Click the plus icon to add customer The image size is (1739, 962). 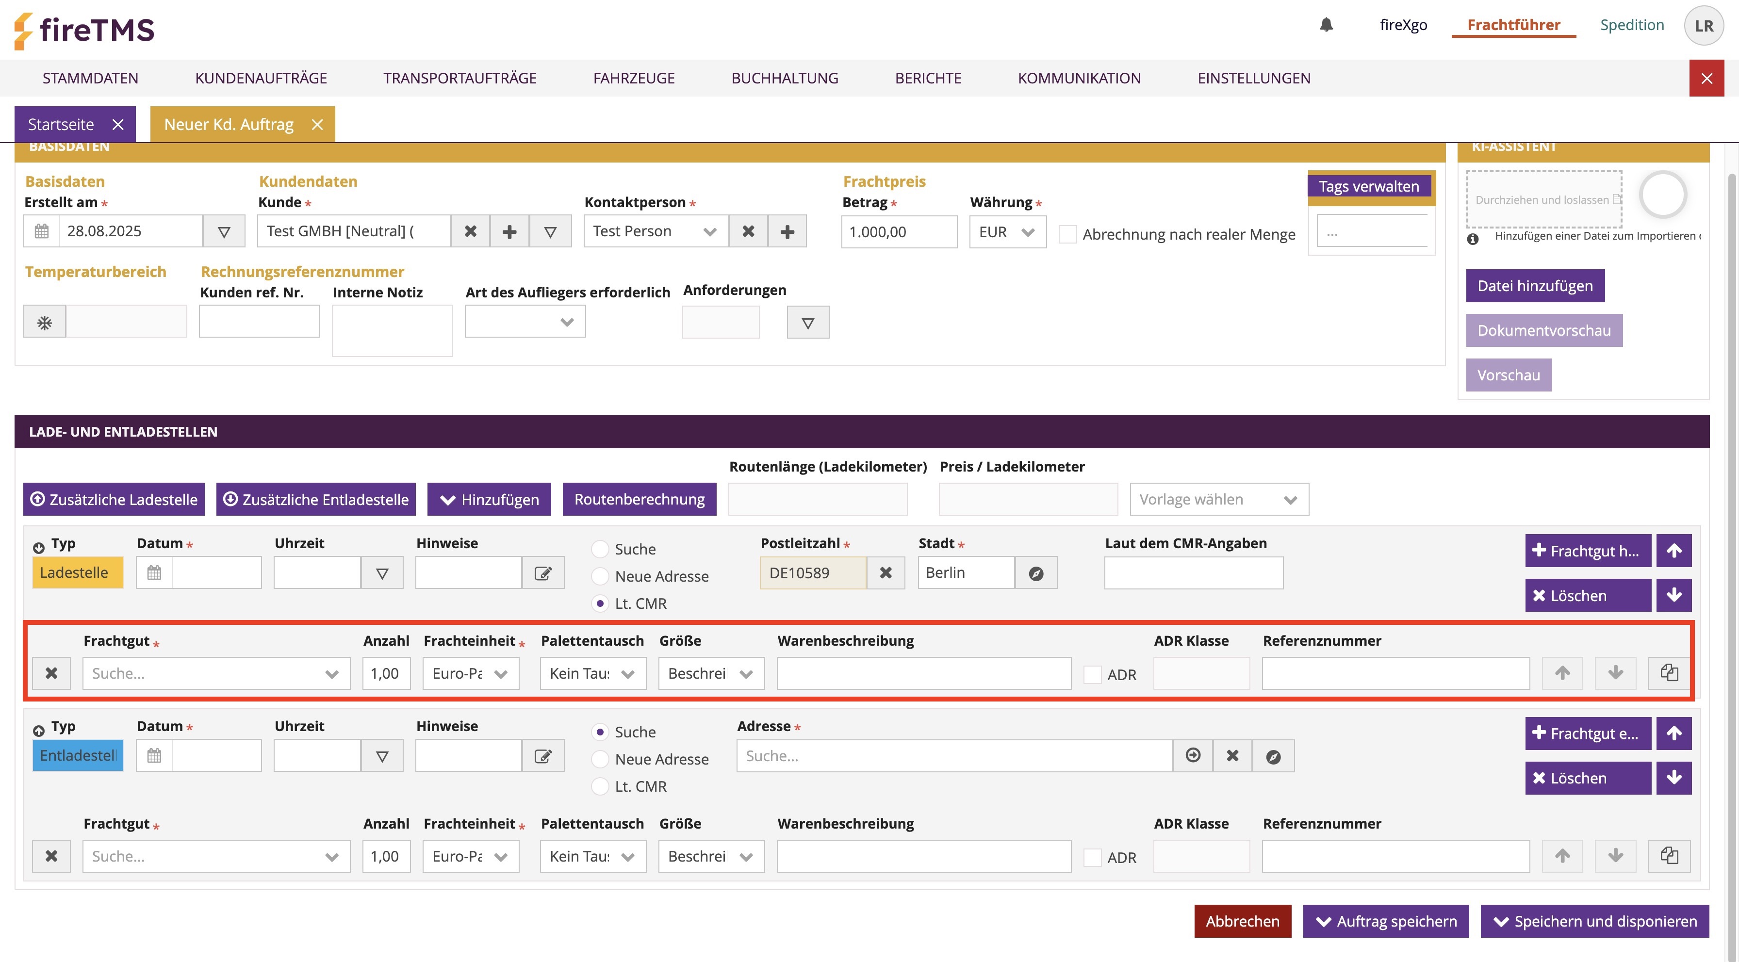click(x=509, y=231)
